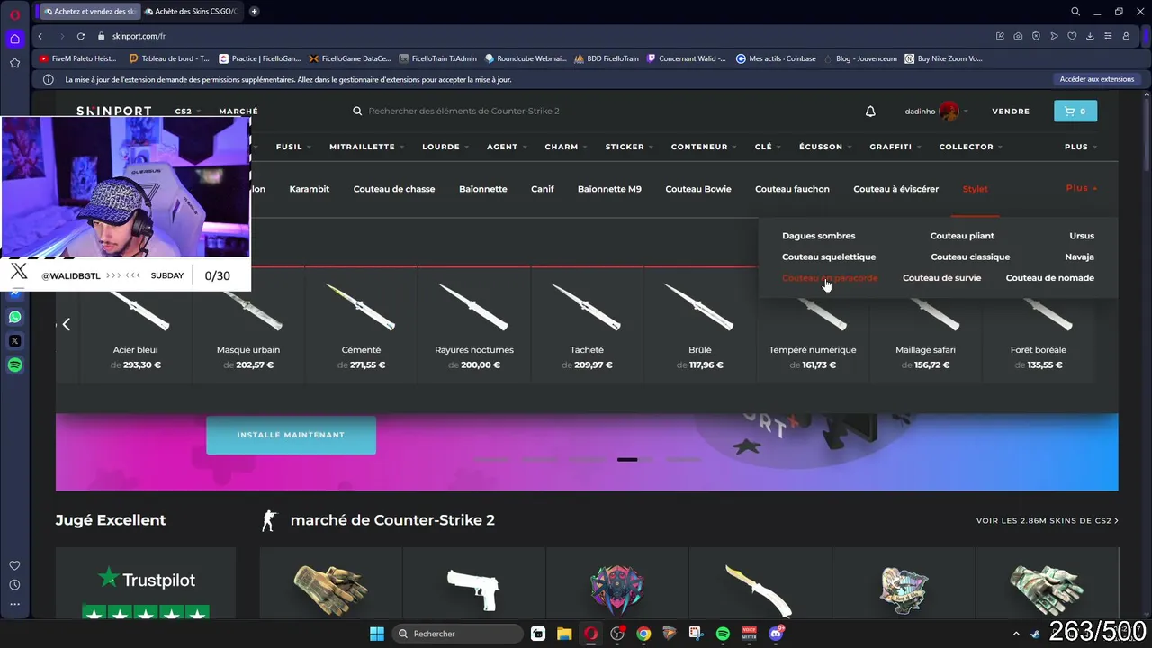Screen dimensions: 1152x648
Task: Open the Mes actifs - Coinbase bookmark
Action: coord(776,58)
